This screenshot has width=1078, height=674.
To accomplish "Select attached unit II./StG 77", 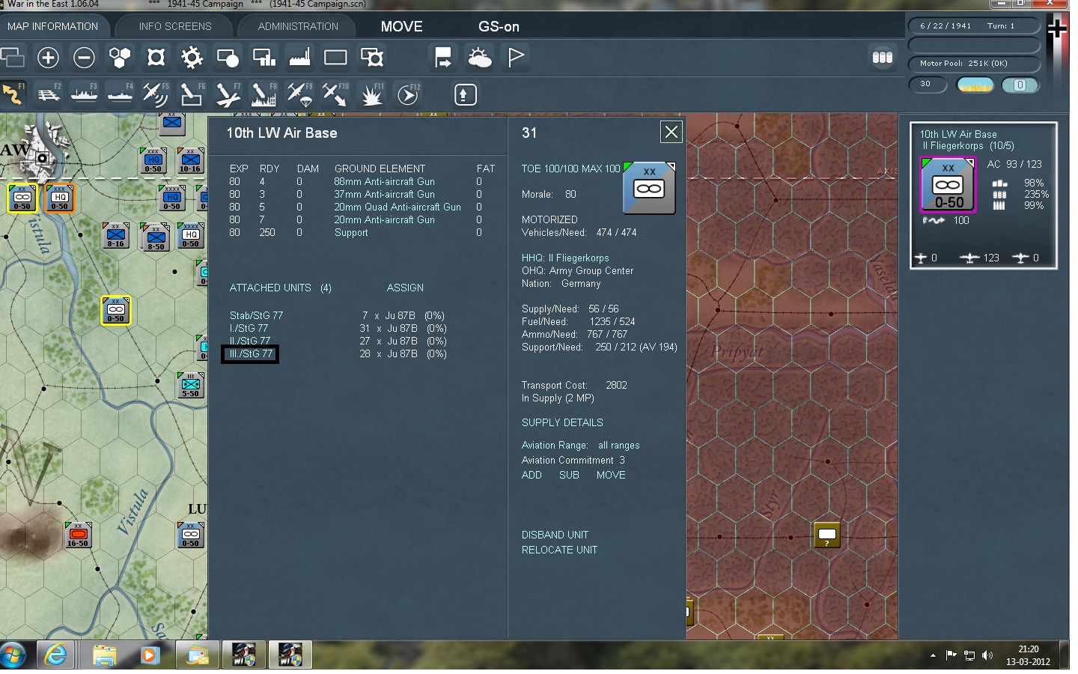I will click(x=250, y=341).
